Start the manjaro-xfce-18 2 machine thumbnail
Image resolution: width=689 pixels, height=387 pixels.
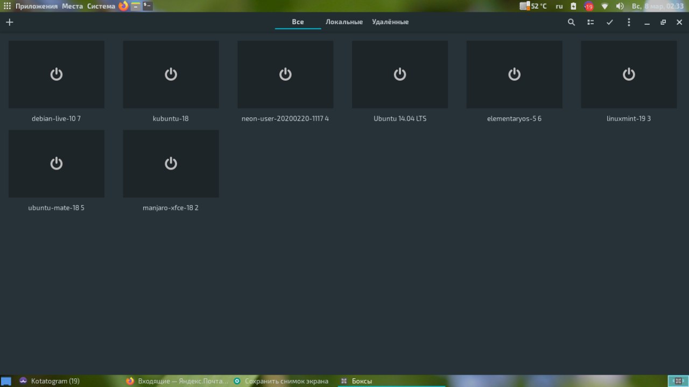point(171,164)
